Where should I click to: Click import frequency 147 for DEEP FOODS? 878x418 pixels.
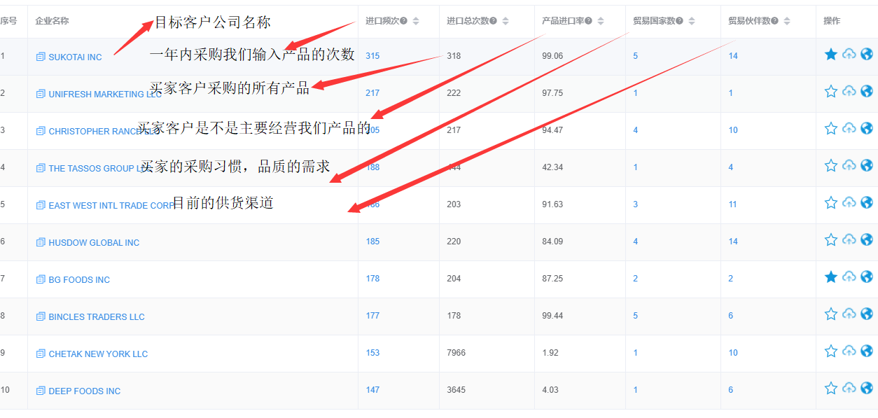(x=372, y=389)
